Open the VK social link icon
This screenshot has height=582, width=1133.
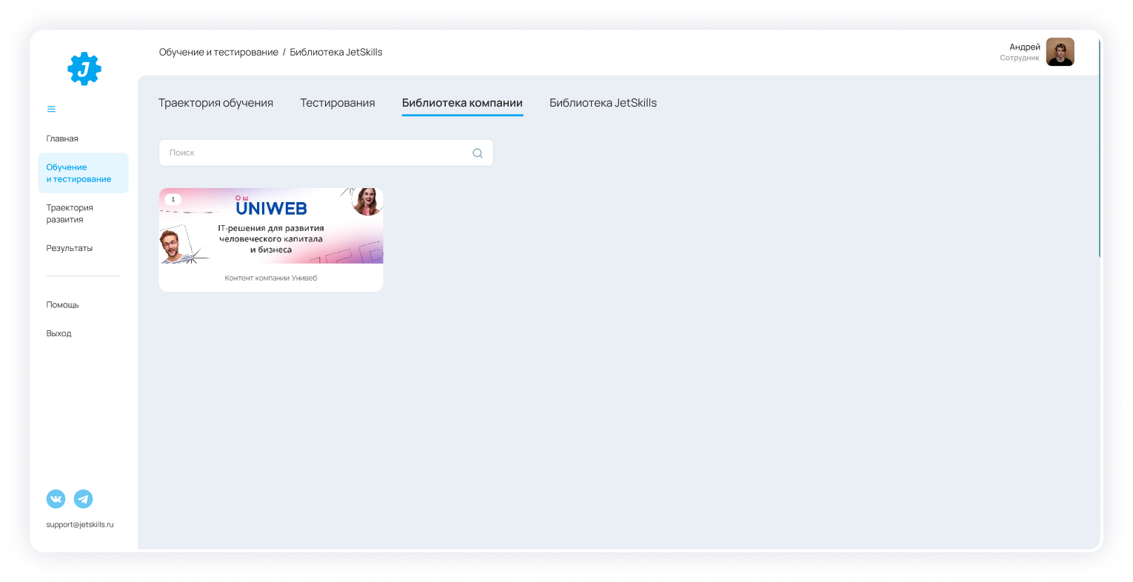click(x=56, y=499)
